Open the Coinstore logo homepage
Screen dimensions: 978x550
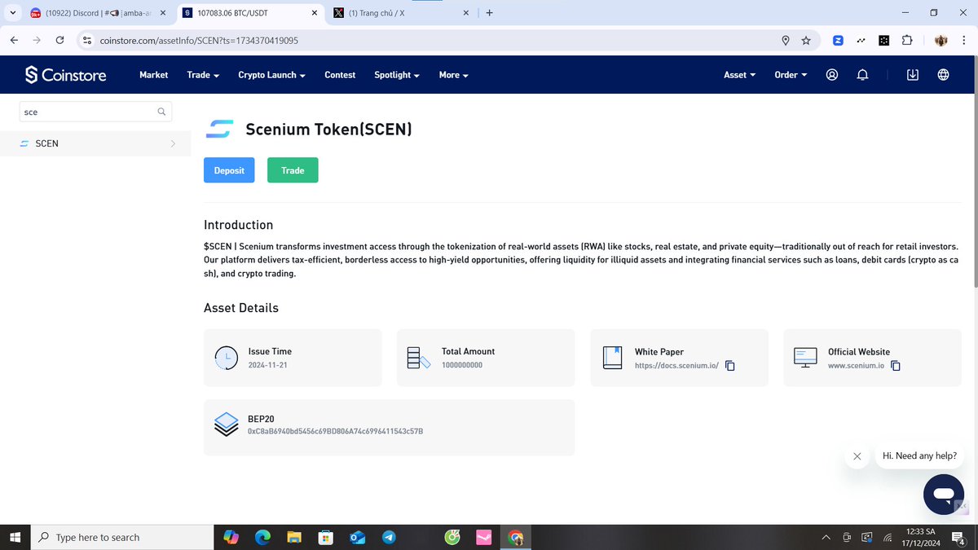point(65,75)
